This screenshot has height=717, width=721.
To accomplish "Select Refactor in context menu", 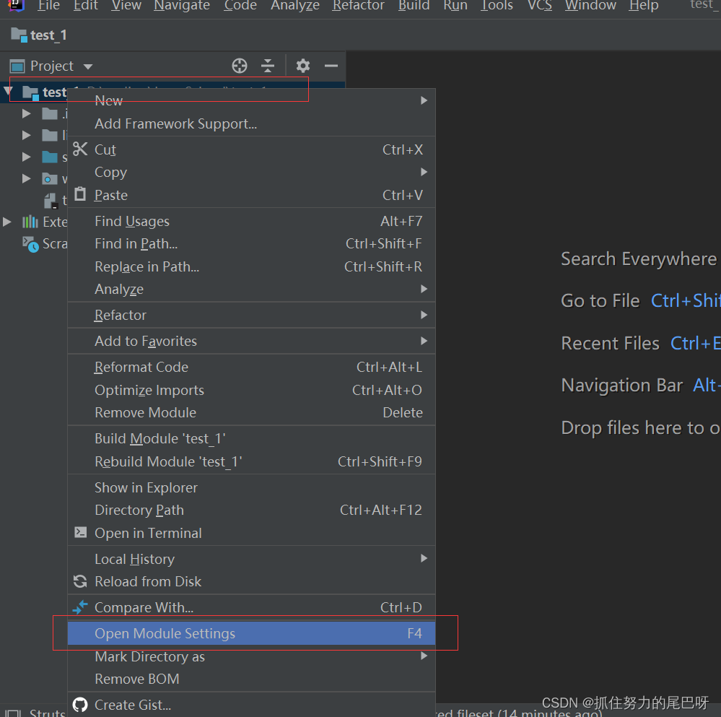I will tap(251, 315).
